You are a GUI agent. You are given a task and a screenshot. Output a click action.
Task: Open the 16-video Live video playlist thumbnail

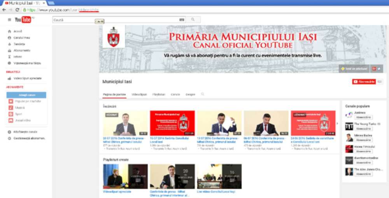[219, 176]
